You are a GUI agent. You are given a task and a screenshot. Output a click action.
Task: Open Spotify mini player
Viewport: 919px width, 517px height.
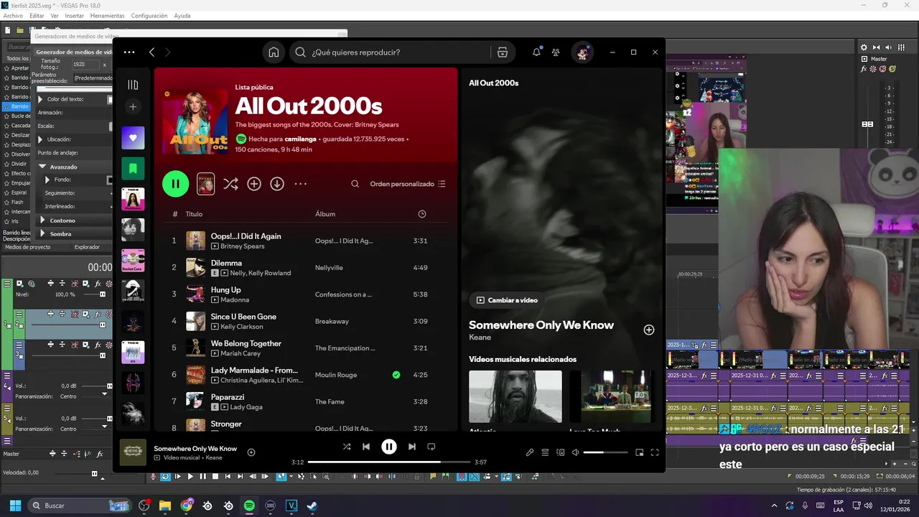click(x=639, y=452)
